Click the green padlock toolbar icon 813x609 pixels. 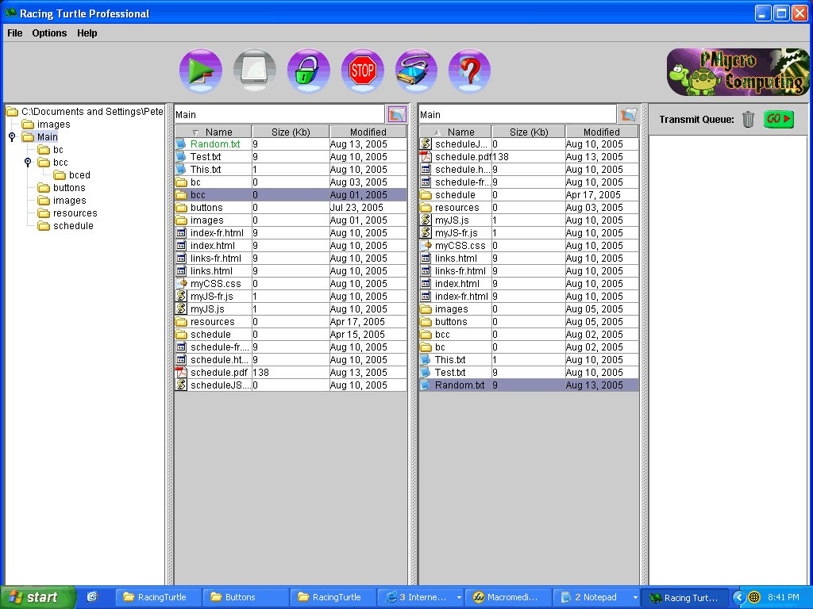pos(309,71)
